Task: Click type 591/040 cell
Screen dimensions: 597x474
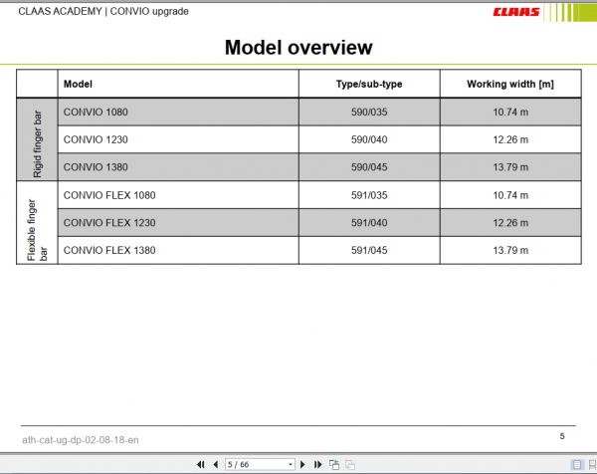Action: [369, 222]
